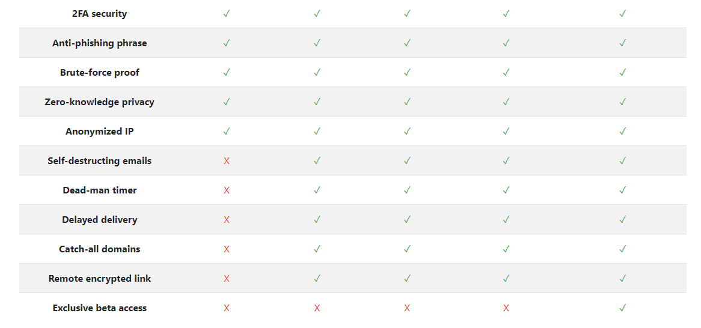Click the third-column red X for Exclusive beta access

pyautogui.click(x=407, y=308)
